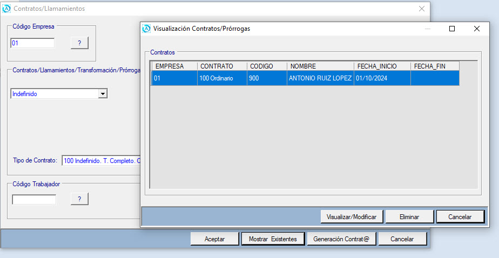Click the Tipo de Contrato text field
This screenshot has width=499, height=258.
100,160
